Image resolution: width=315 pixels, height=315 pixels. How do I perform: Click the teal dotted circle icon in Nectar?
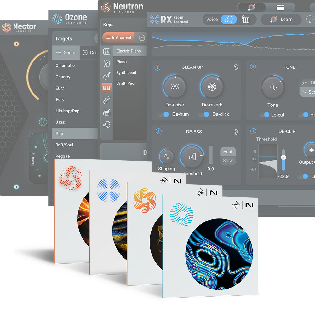(43, 122)
